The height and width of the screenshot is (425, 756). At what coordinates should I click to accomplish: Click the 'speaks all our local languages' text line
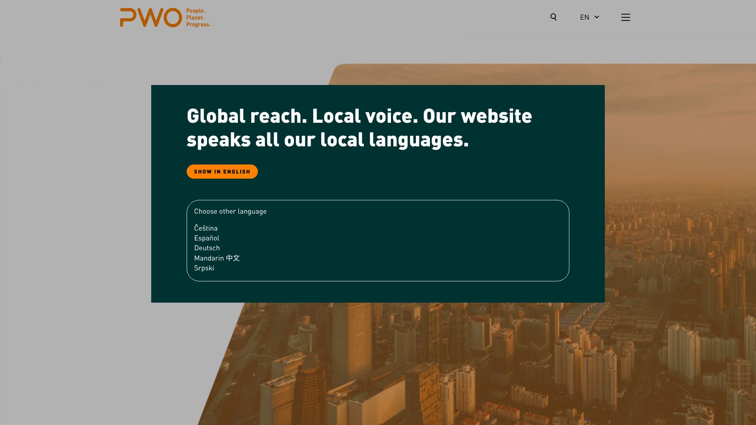pos(328,140)
